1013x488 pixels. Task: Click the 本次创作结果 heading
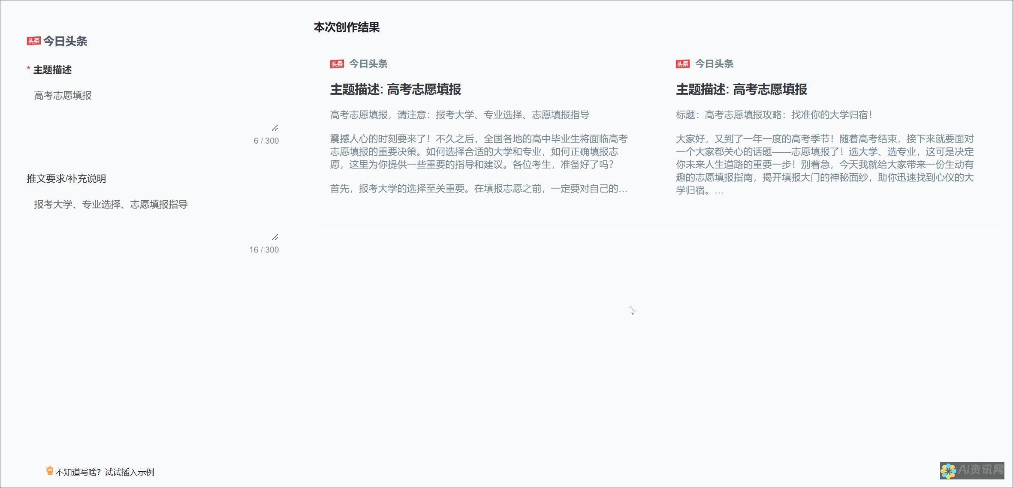click(x=347, y=27)
